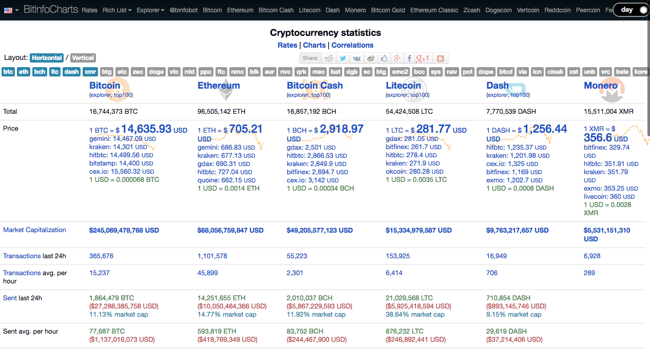Open Rates link under page title

click(287, 45)
